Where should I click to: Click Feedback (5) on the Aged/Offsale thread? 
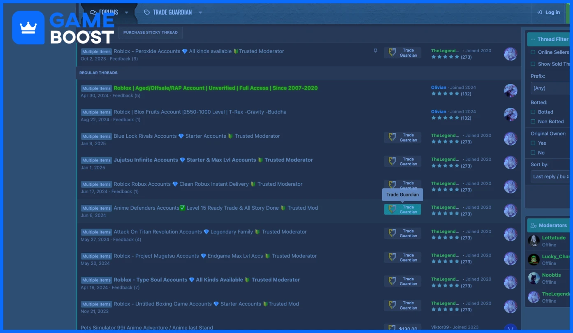pyautogui.click(x=126, y=96)
